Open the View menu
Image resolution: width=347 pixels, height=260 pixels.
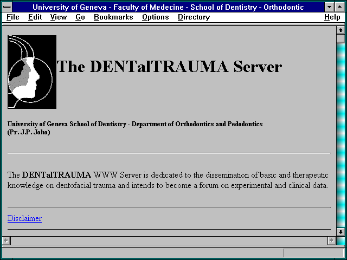pyautogui.click(x=59, y=17)
